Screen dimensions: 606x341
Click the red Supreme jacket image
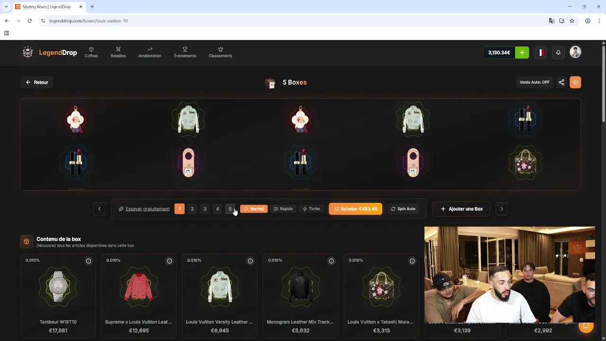click(139, 287)
